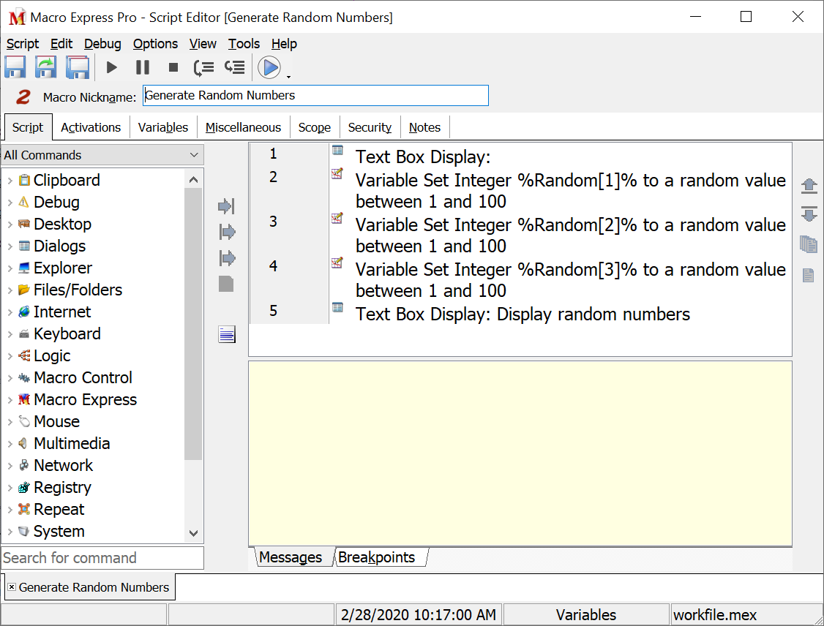Click the command list scroll up arrow
The image size is (824, 626).
point(193,180)
